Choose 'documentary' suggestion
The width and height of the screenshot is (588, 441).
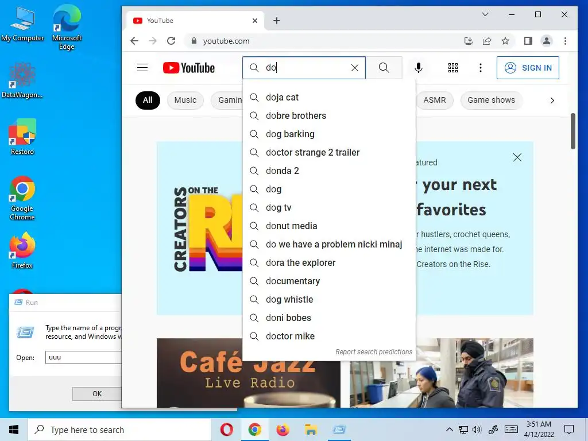pos(329,281)
